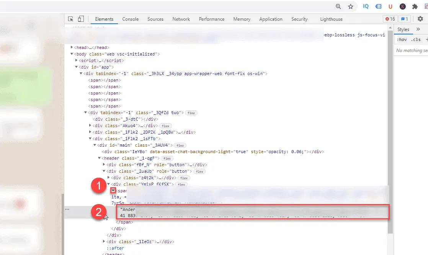Select the Styles pane tab

403,29
